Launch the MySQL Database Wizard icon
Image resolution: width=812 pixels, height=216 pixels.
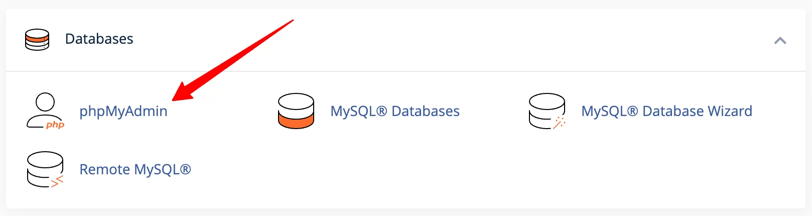[x=547, y=111]
